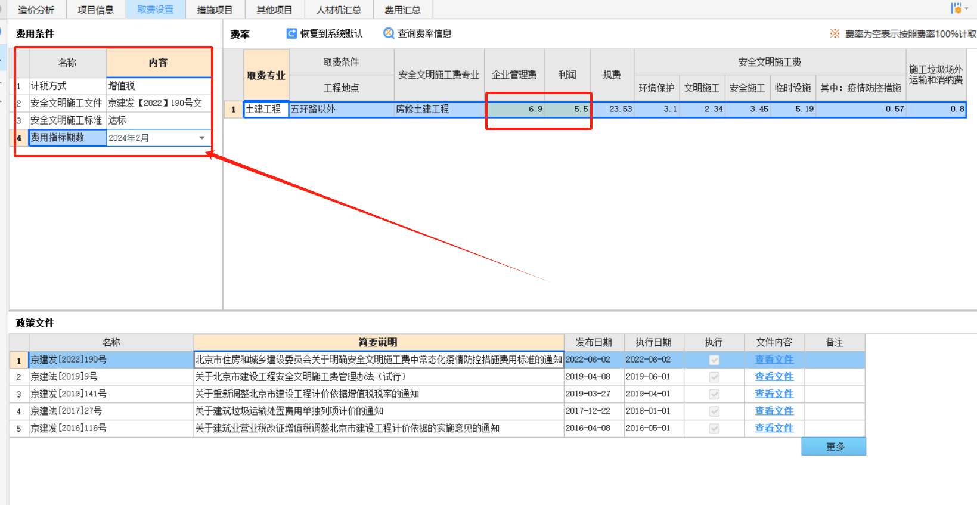Open 查看文件 link for 京建发[2022]190号
This screenshot has height=505, width=977.
[x=774, y=360]
